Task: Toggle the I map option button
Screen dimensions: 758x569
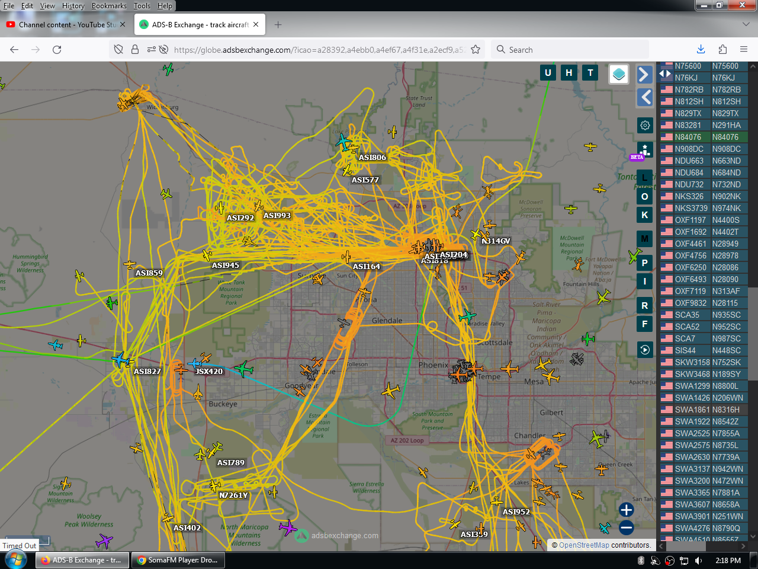Action: [x=645, y=281]
